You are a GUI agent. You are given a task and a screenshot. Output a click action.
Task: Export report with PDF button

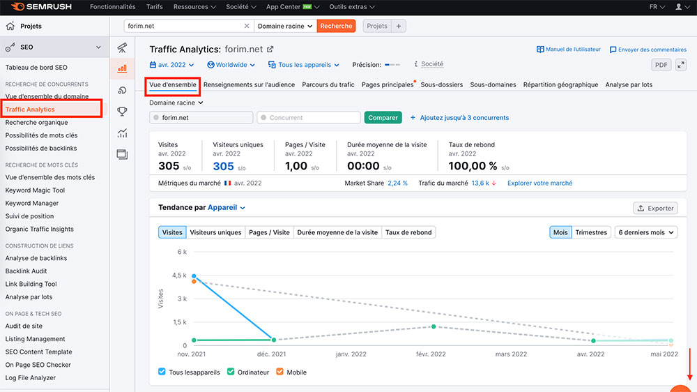(661, 65)
